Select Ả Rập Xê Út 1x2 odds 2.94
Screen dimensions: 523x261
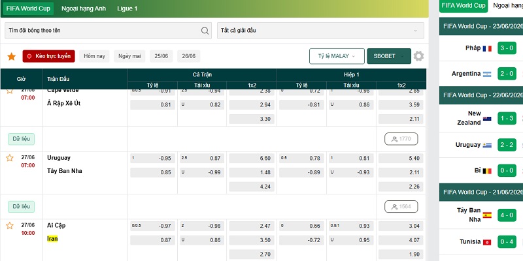coord(252,105)
